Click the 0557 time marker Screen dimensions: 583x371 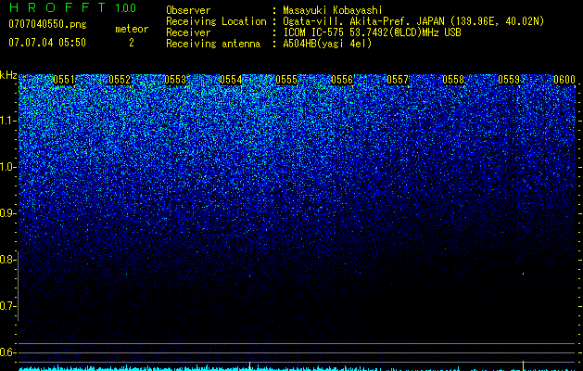point(398,80)
